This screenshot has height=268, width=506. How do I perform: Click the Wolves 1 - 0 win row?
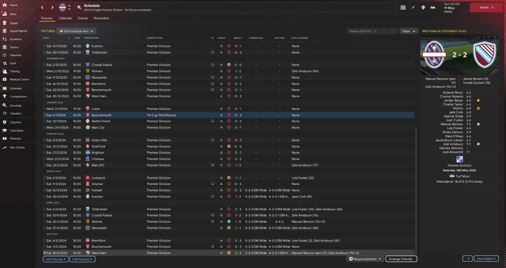pos(228,222)
